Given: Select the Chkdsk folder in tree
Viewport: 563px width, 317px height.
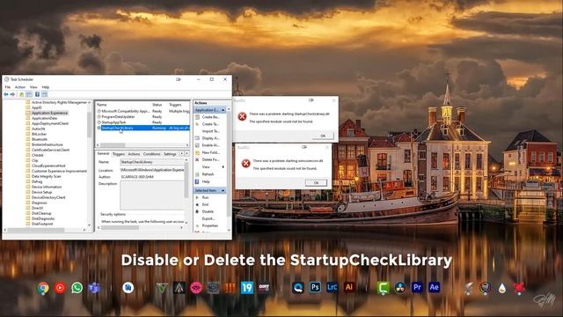Looking at the screenshot, I should [x=38, y=155].
